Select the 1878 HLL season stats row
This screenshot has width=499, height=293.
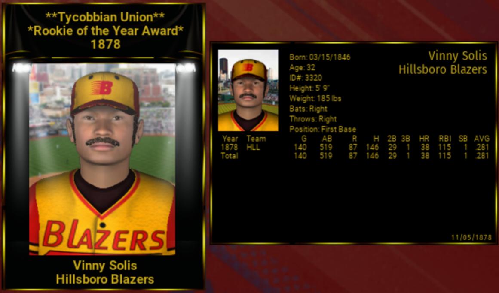[355, 147]
